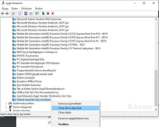Choose Sürücüyü güncelleştir from context menu
The height and width of the screenshot is (127, 159).
[x=75, y=104]
